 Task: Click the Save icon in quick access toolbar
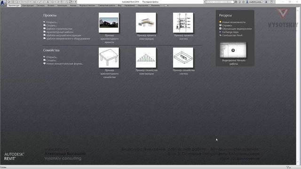[x=13, y=2]
